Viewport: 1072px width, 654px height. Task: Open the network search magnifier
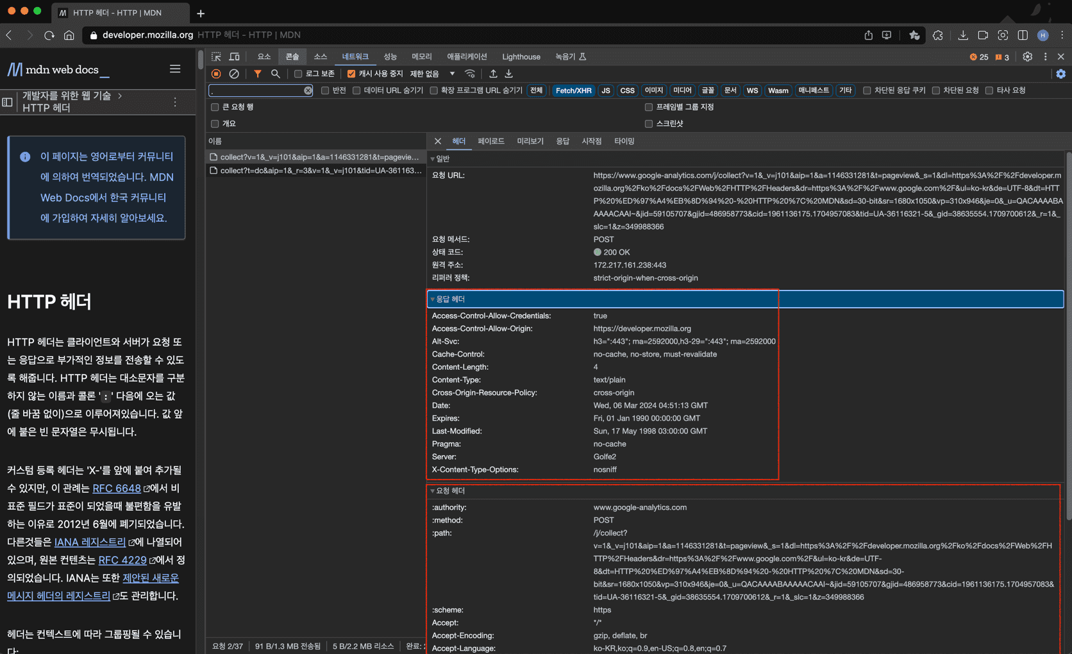tap(276, 74)
